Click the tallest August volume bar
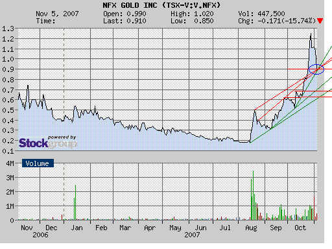This screenshot has width=332, height=249. (x=253, y=195)
